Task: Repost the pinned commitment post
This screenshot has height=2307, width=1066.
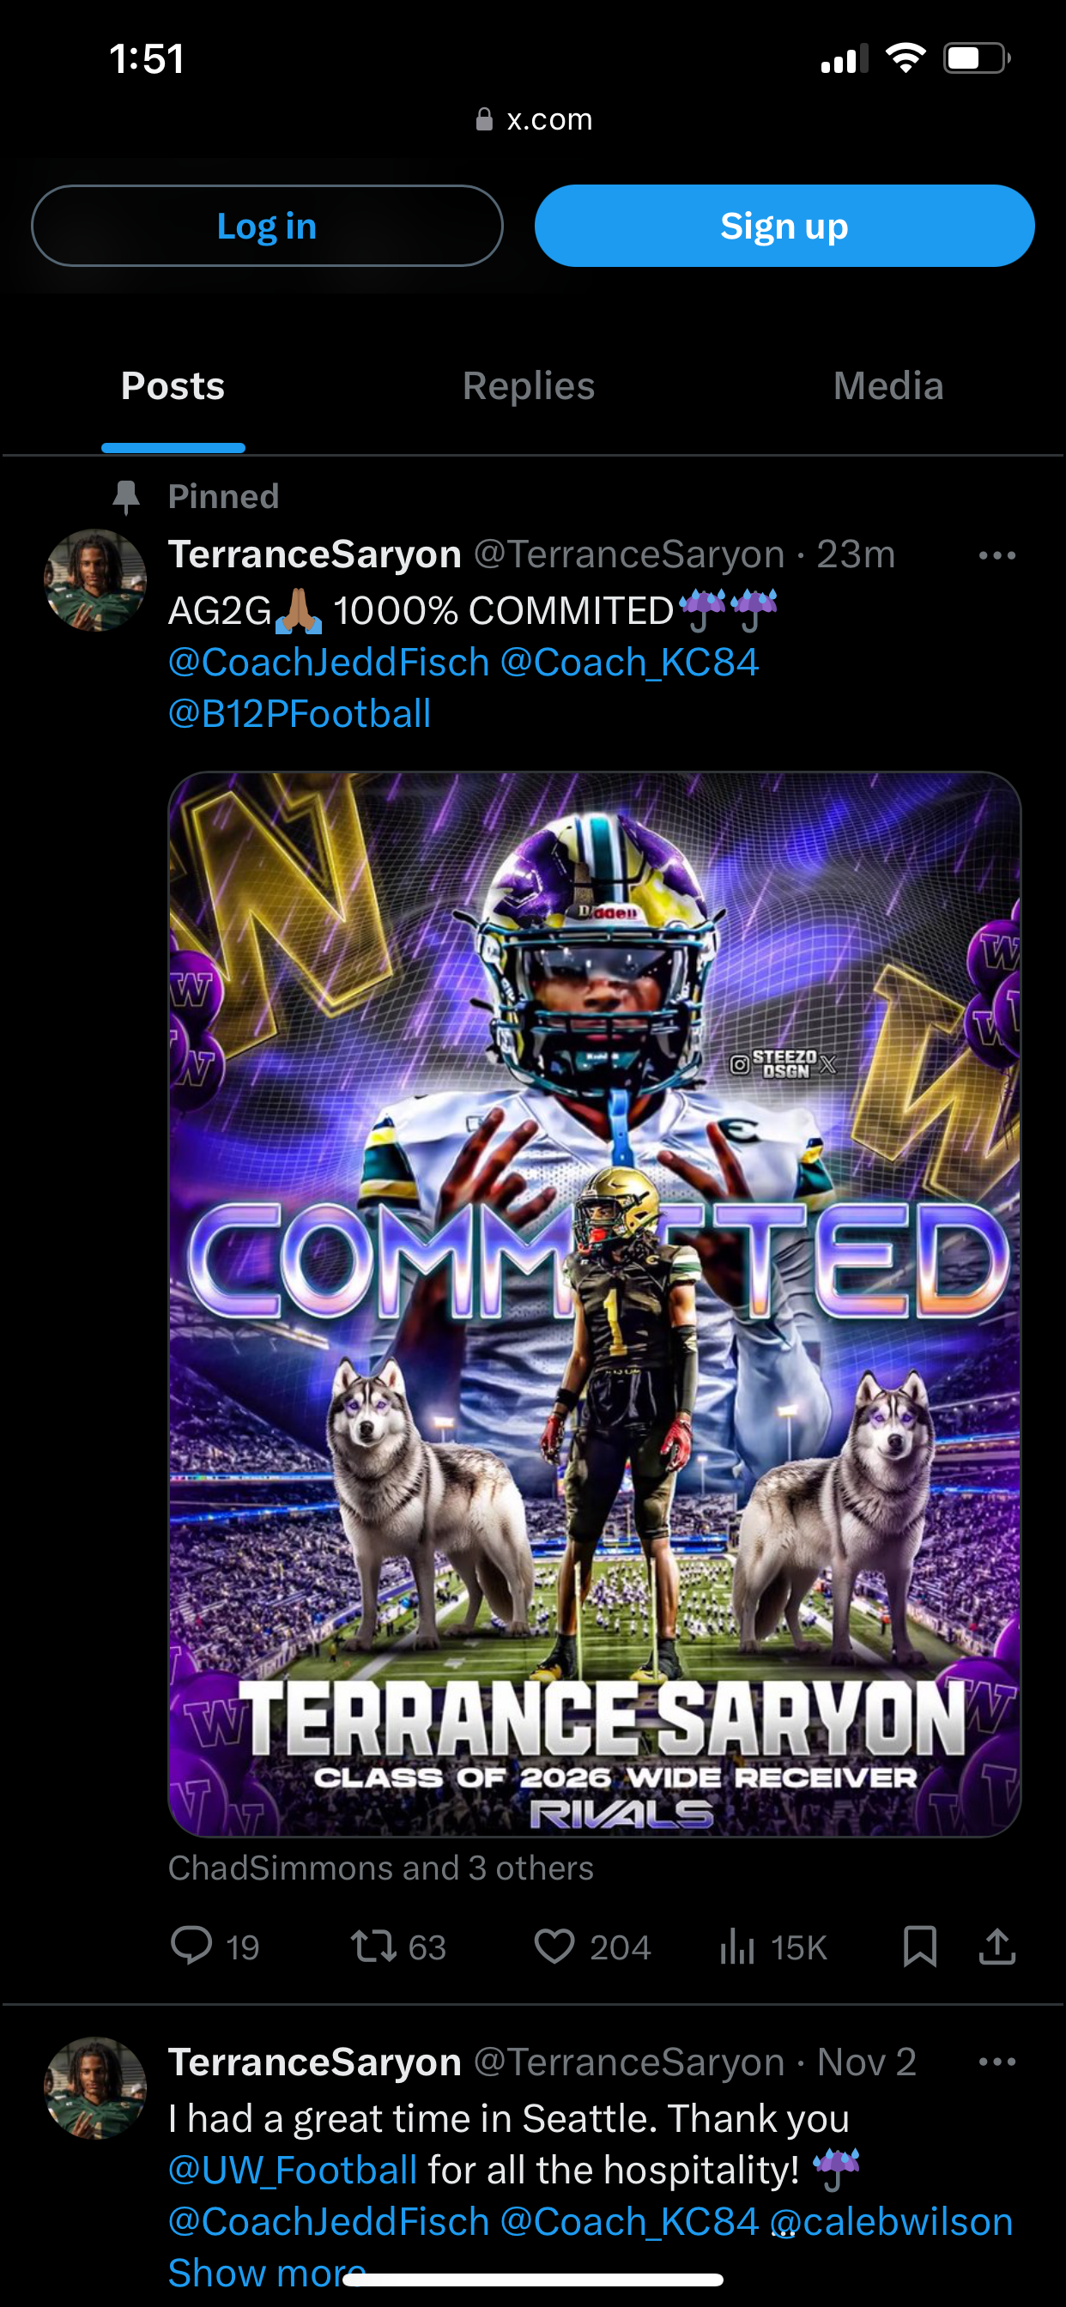Action: pos(397,1947)
